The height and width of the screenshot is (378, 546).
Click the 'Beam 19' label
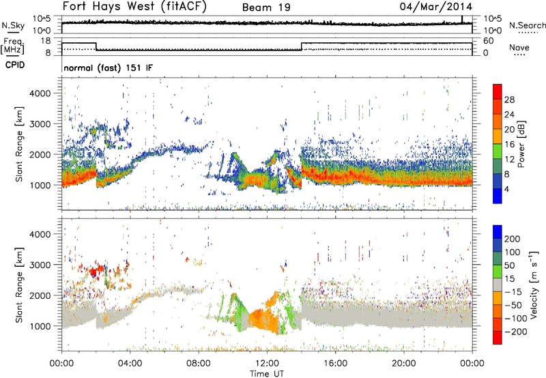tap(266, 8)
